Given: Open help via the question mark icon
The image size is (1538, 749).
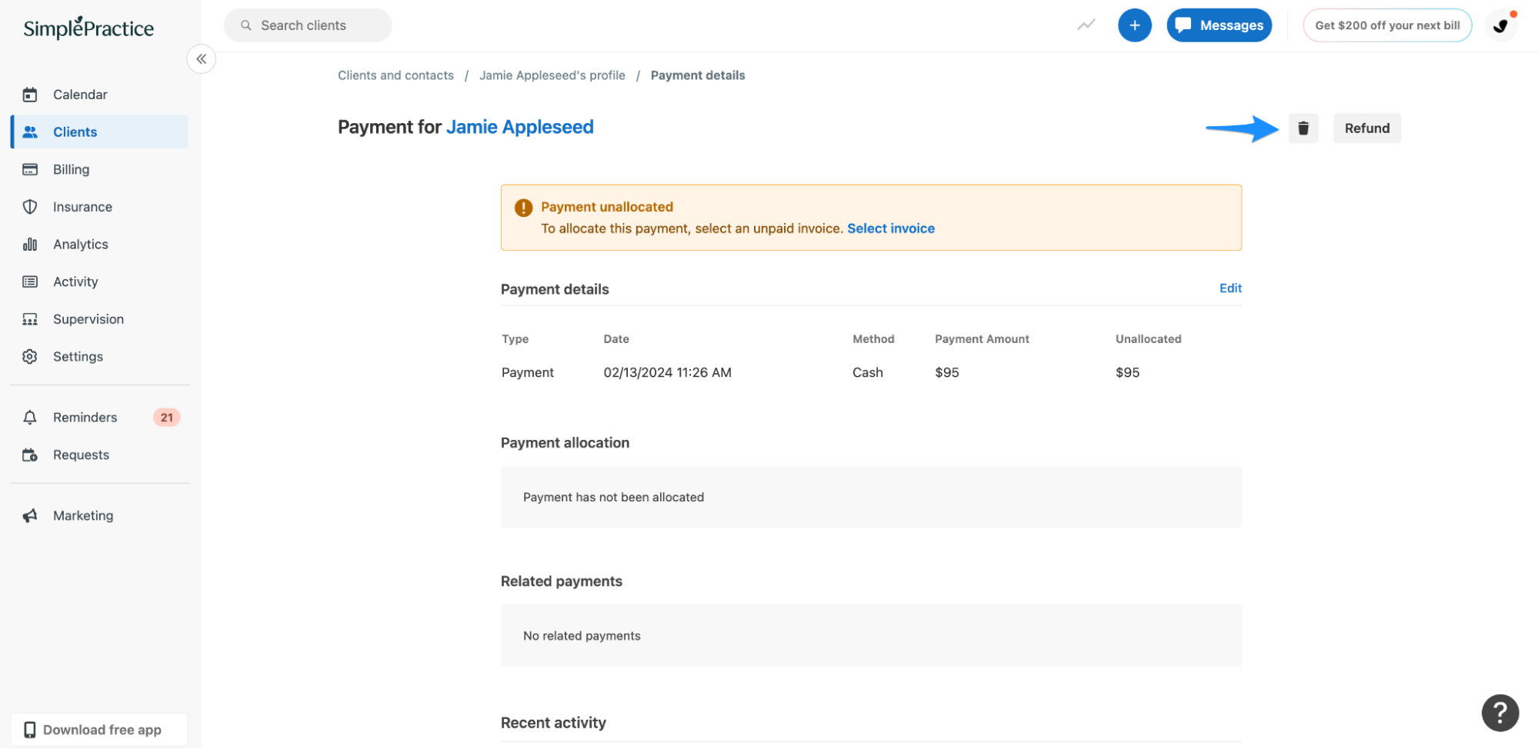Looking at the screenshot, I should coord(1499,713).
